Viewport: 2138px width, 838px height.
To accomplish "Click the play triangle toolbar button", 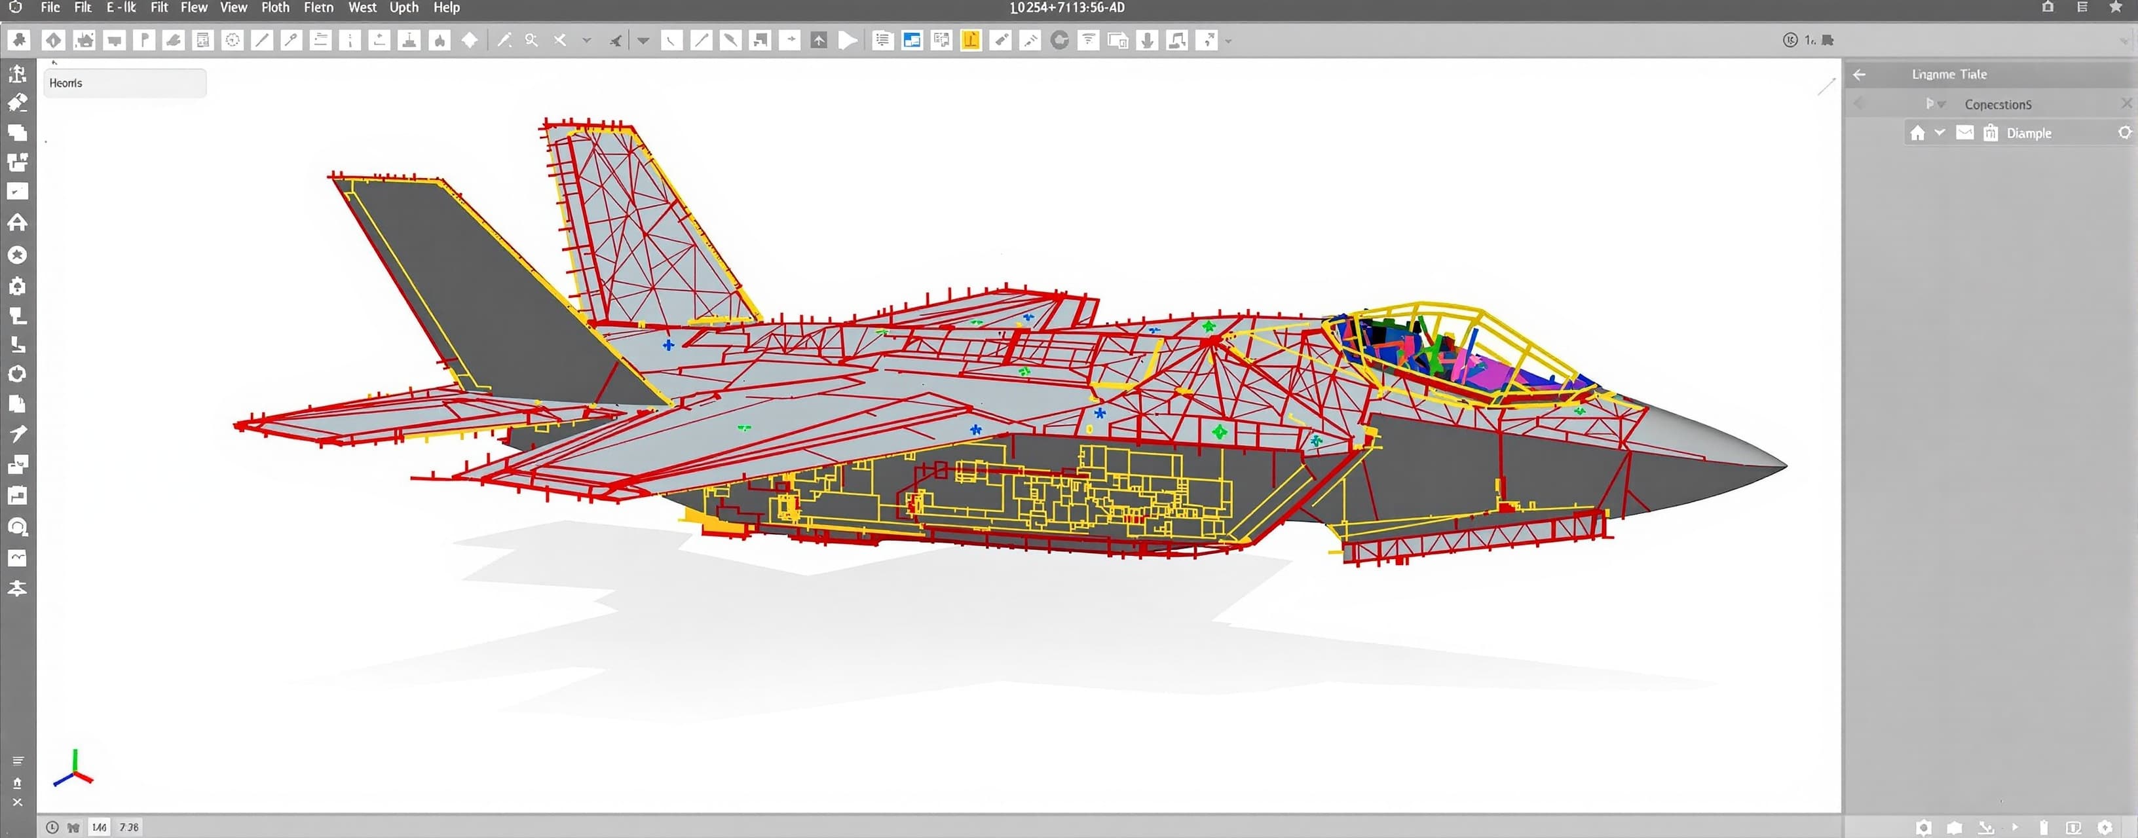I will 848,40.
